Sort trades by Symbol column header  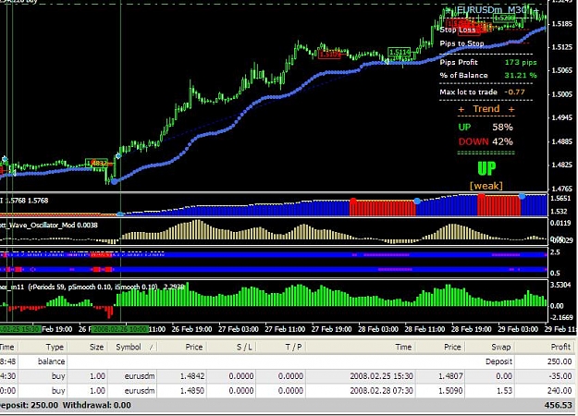coord(129,347)
